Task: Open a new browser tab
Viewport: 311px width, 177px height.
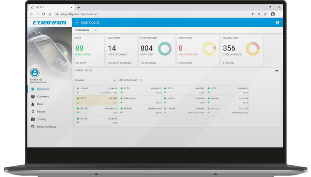Action: pos(79,7)
